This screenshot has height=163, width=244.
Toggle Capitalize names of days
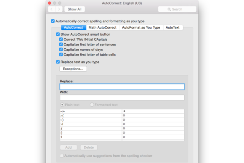61,50
